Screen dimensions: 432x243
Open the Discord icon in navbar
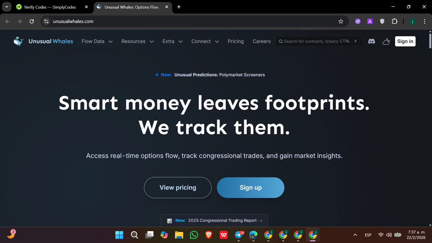372,41
